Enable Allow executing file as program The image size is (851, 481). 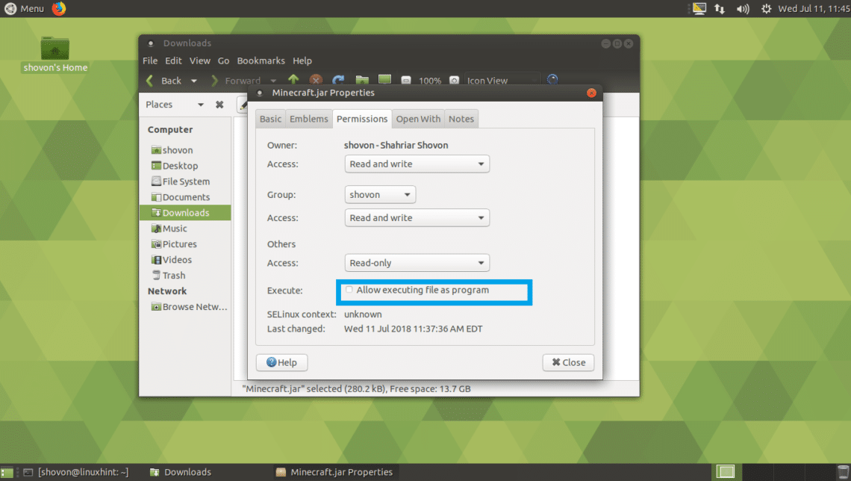349,290
